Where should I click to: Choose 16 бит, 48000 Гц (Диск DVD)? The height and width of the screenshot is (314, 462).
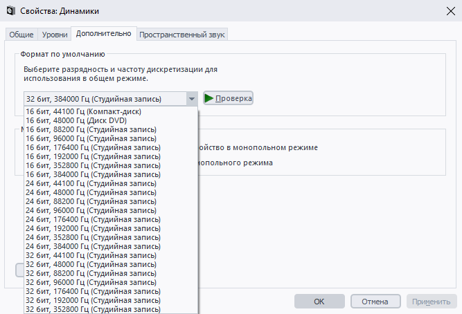111,120
